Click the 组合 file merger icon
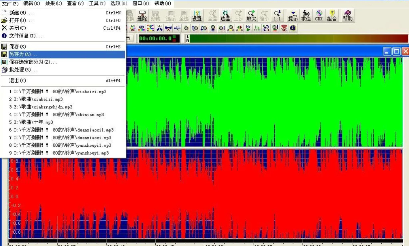 point(332,16)
